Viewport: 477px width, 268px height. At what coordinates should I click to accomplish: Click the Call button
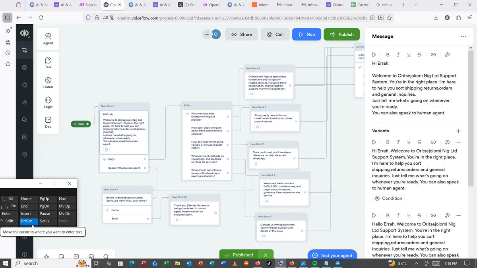point(275,35)
